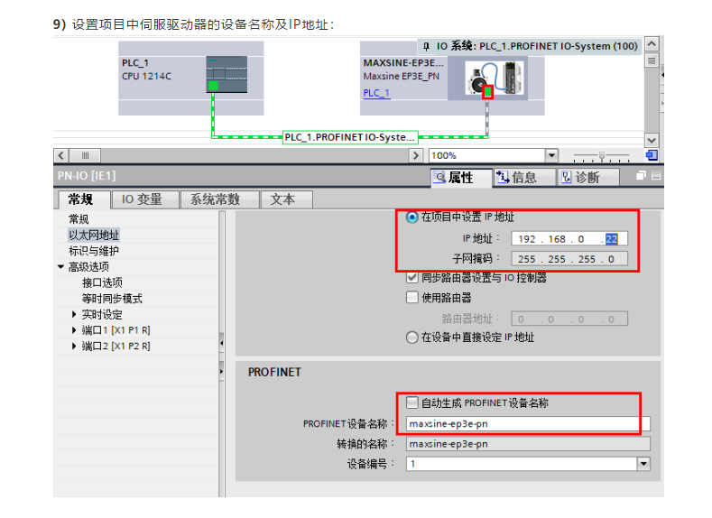Toggle 自动生成 PROFINET 设备名称 checkbox
Screen dimensions: 712x518
click(412, 403)
